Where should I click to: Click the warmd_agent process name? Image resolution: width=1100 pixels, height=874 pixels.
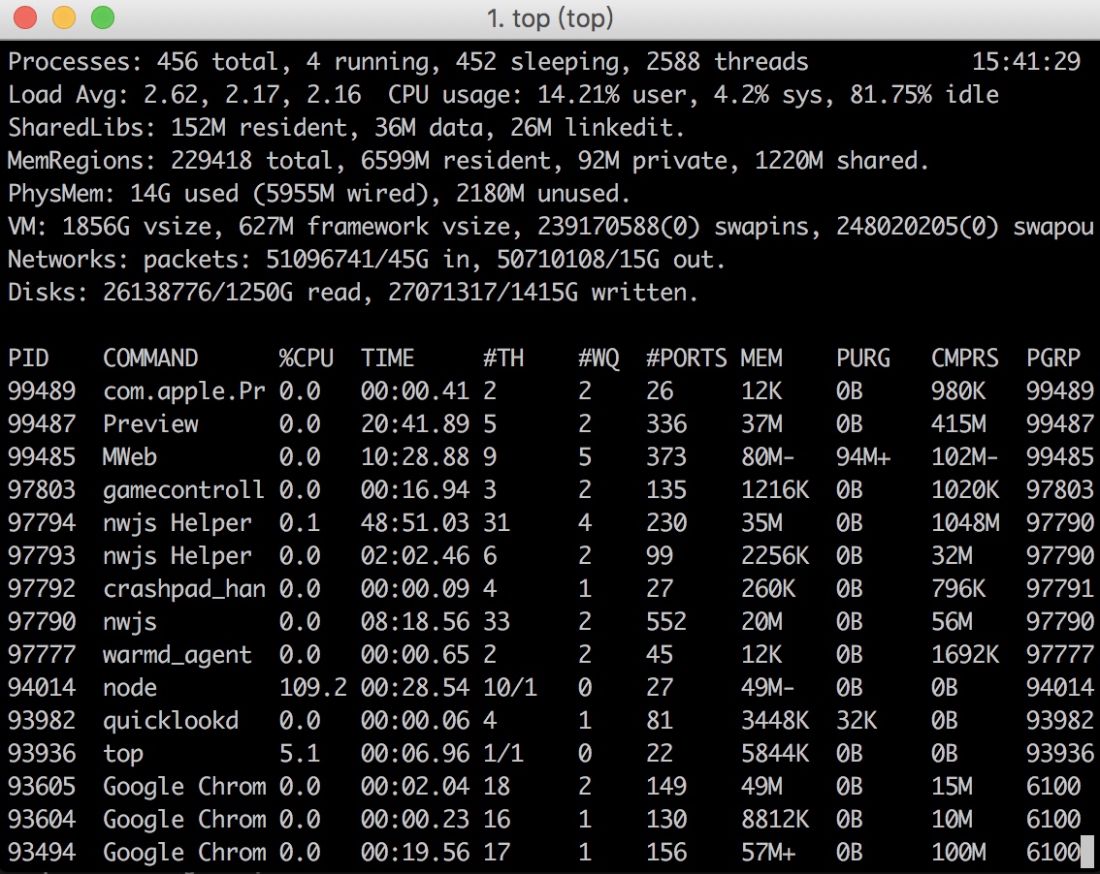coord(178,655)
